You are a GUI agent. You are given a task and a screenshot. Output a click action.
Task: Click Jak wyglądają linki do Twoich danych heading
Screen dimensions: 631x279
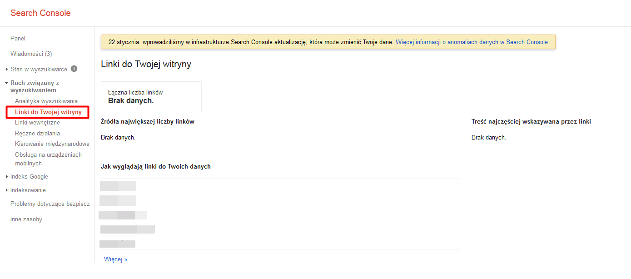point(156,166)
